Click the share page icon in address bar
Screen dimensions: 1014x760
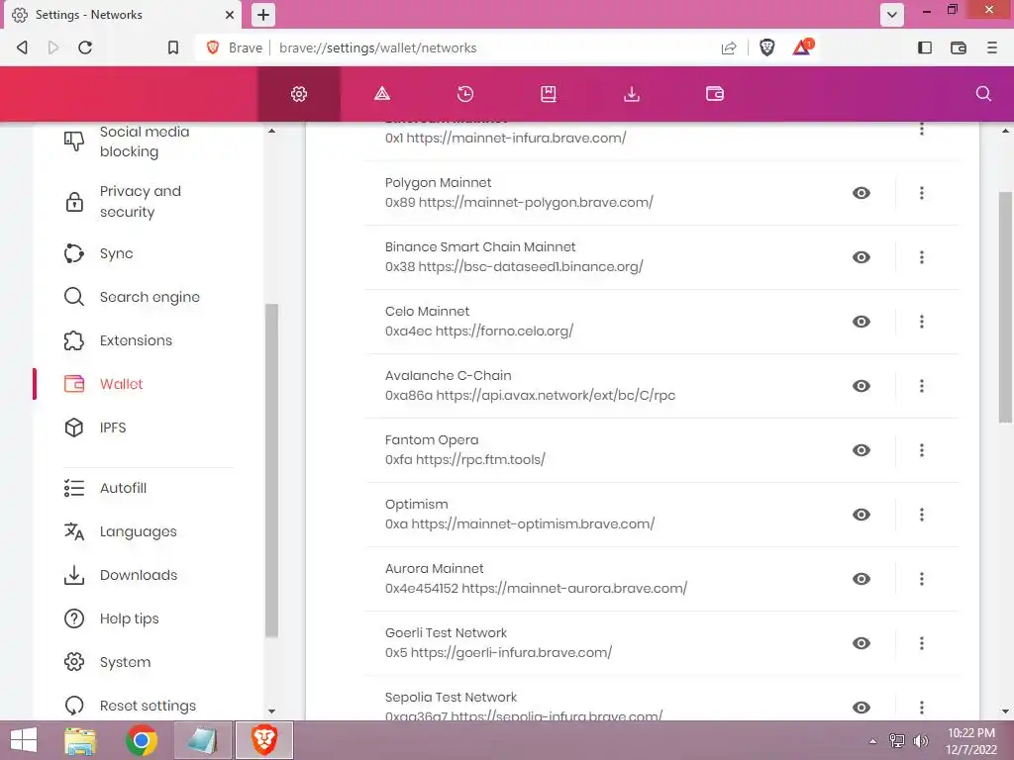(x=729, y=47)
